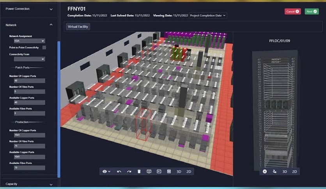Screen dimensions: 326x189
Task: Select the Virtual Facility tab
Action: point(78,27)
